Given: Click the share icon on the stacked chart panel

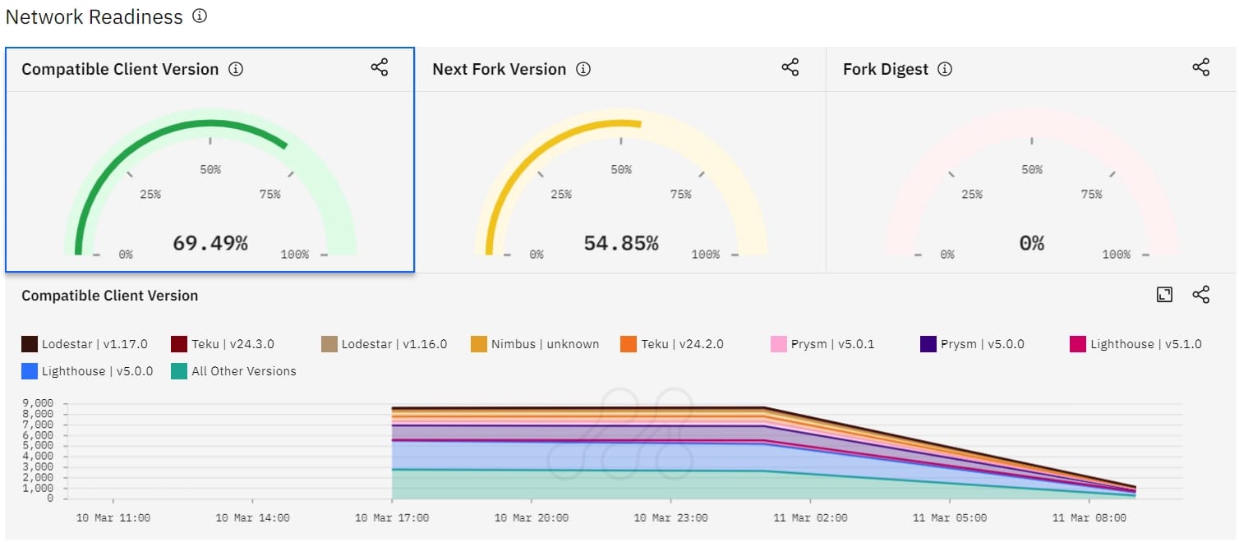Looking at the screenshot, I should pyautogui.click(x=1200, y=294).
